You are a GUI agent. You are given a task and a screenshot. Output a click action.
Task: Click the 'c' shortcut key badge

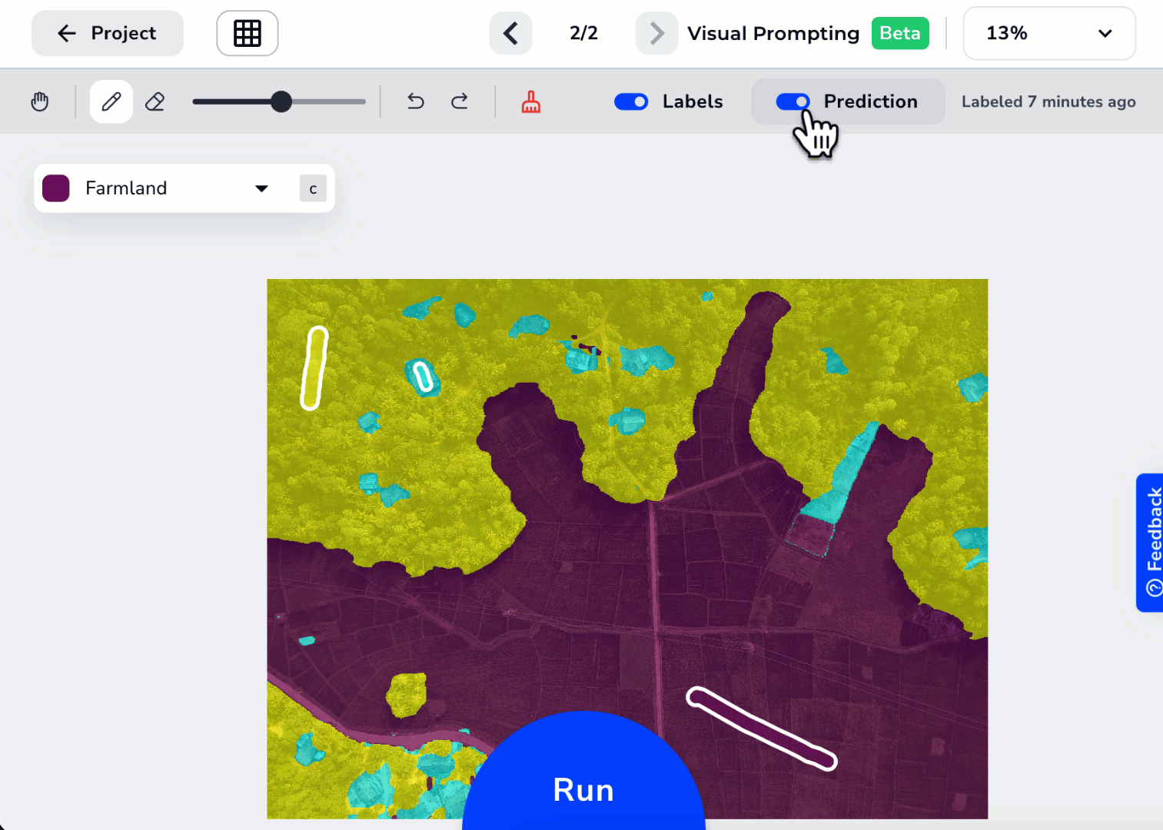pyautogui.click(x=313, y=188)
